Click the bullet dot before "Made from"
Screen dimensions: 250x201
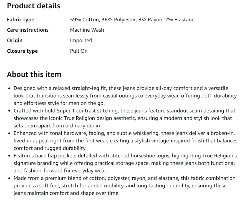pos(9,179)
